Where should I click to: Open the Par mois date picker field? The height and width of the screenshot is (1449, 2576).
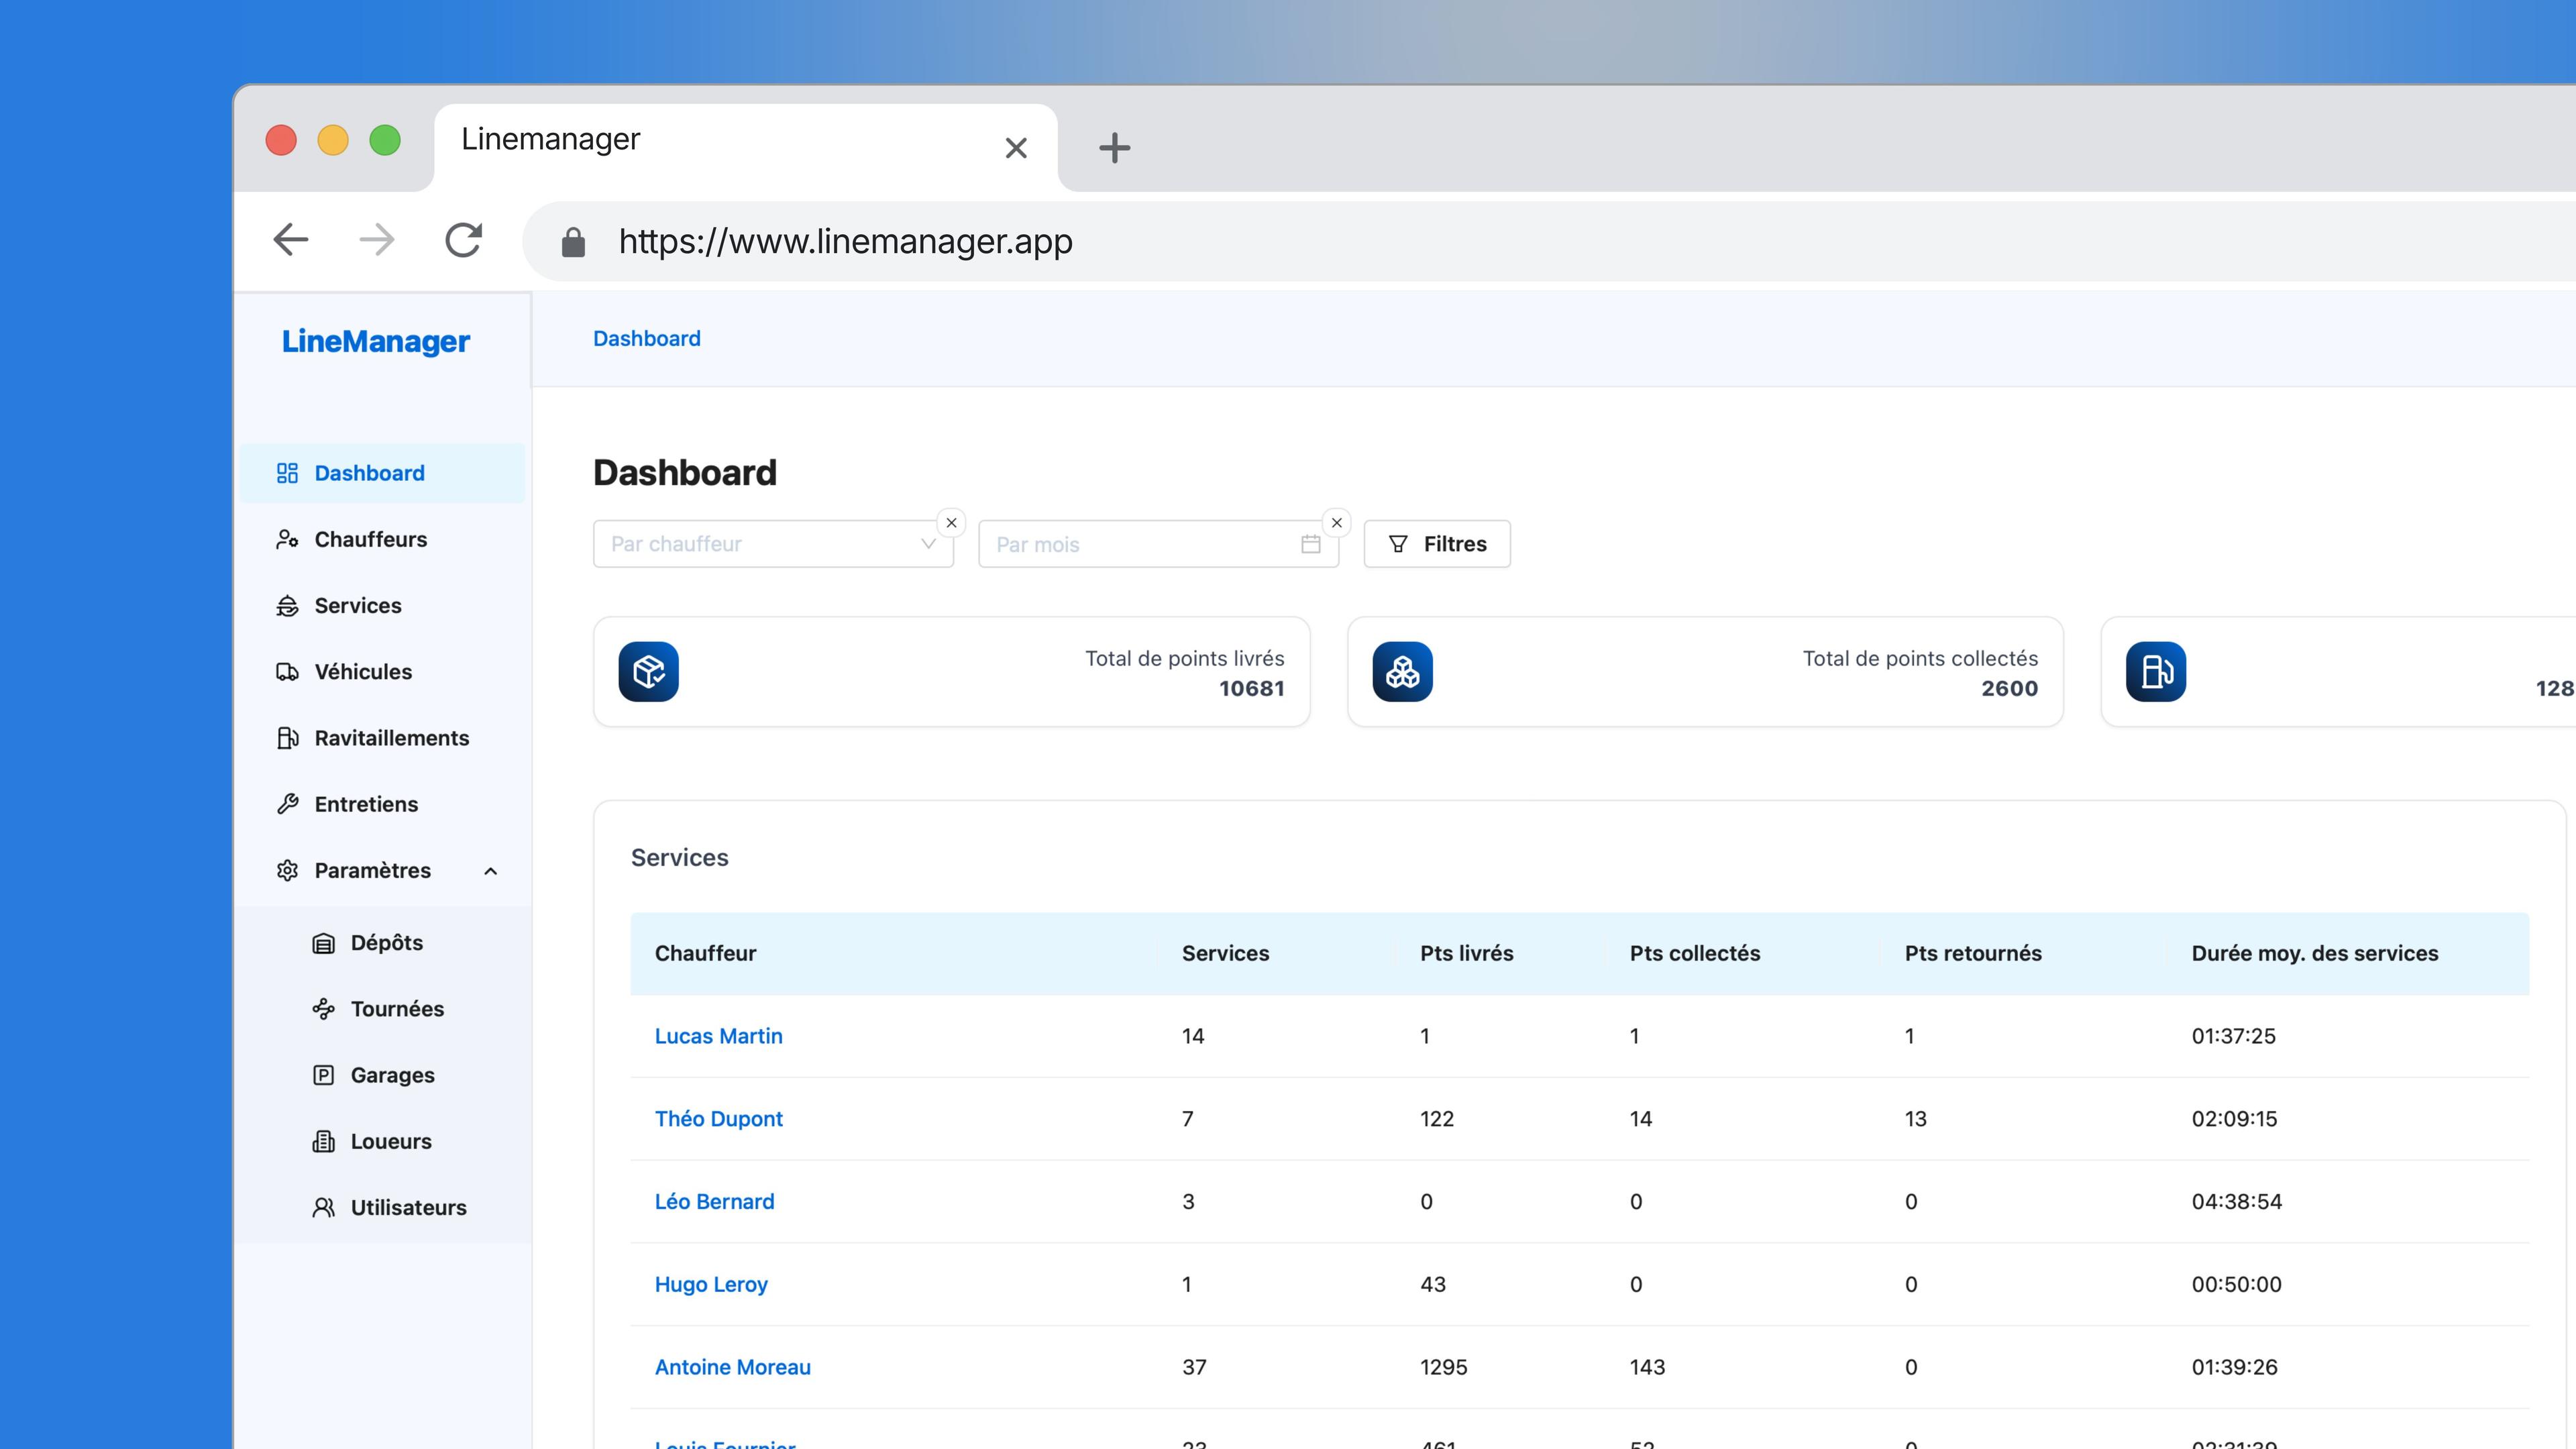click(x=1158, y=544)
